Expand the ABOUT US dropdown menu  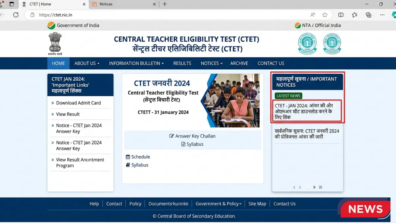click(x=87, y=63)
